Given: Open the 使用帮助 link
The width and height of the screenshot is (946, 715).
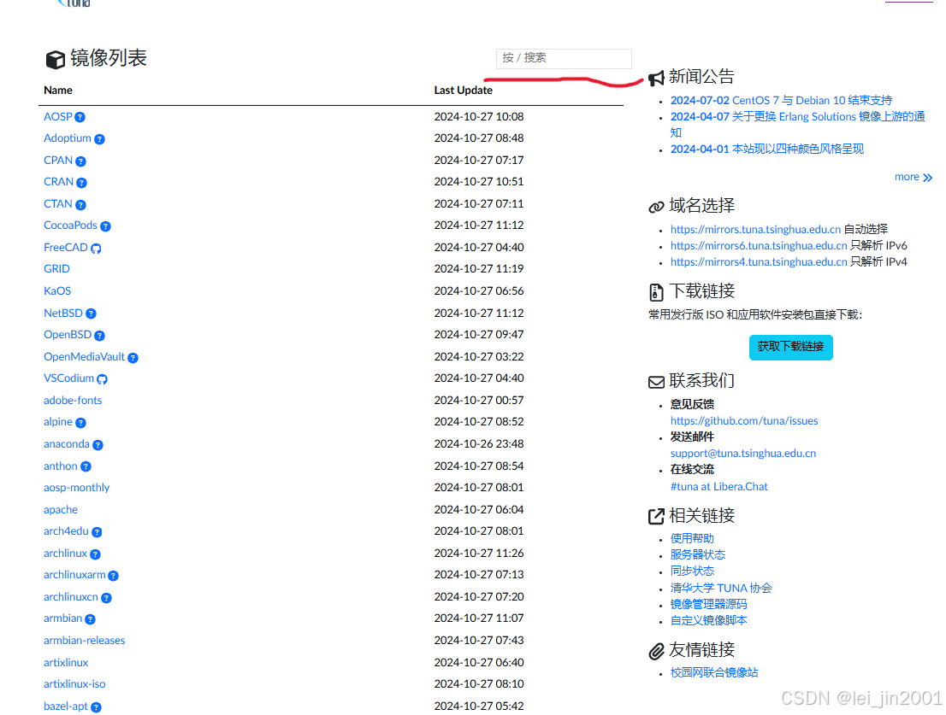Looking at the screenshot, I should click(x=692, y=538).
